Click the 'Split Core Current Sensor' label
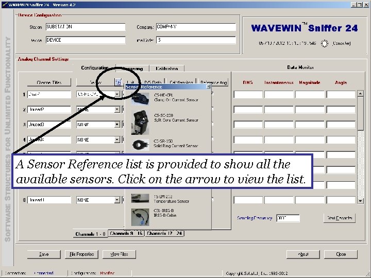Image resolution: width=371 pixels, height=278 pixels. click(x=176, y=120)
